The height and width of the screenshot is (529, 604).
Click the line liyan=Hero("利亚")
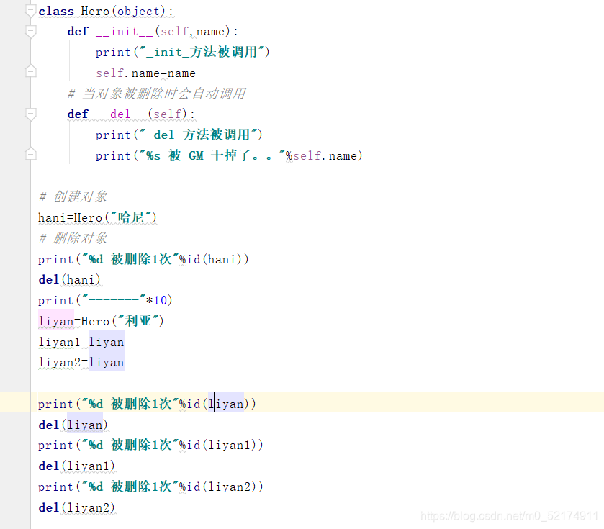click(101, 321)
